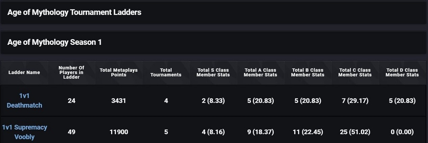Select the 11900 Metaplays points cell
428x143 pixels.
pos(118,132)
